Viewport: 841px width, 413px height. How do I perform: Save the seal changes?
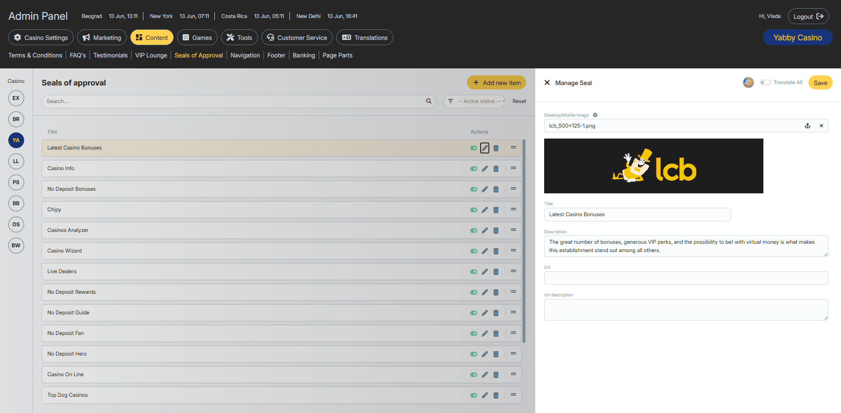point(820,83)
